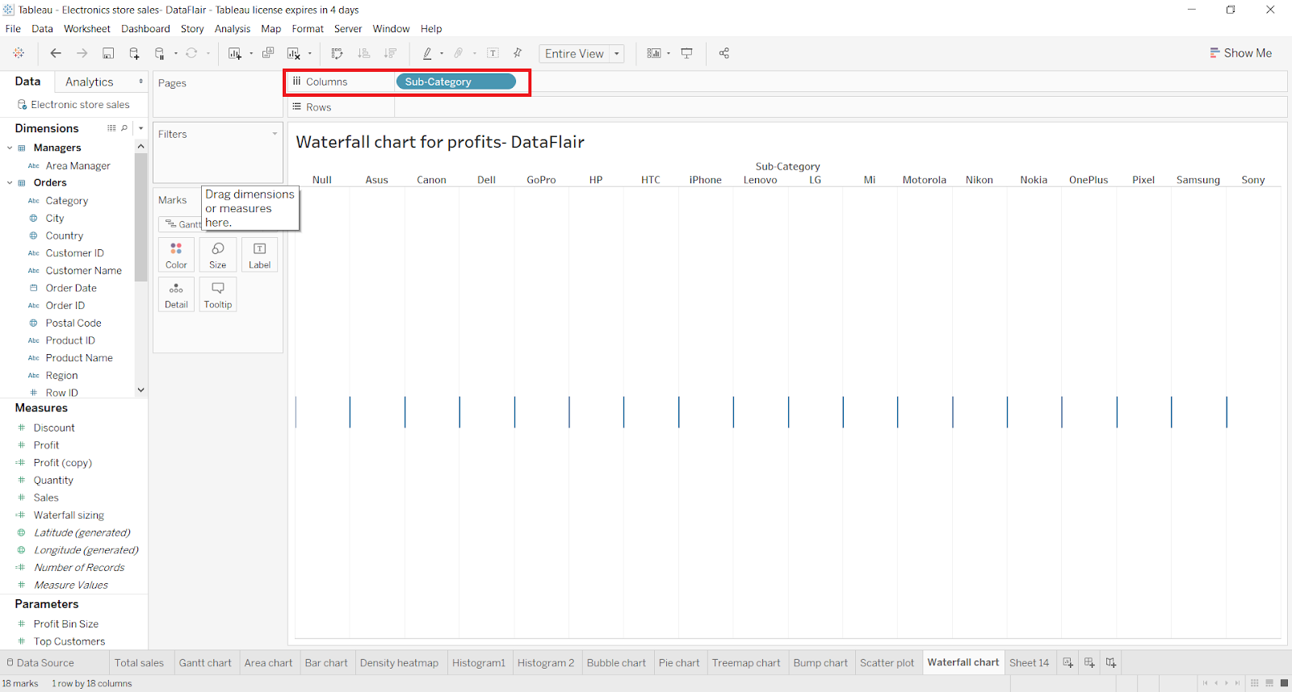Swap rows and columns icon

[338, 53]
